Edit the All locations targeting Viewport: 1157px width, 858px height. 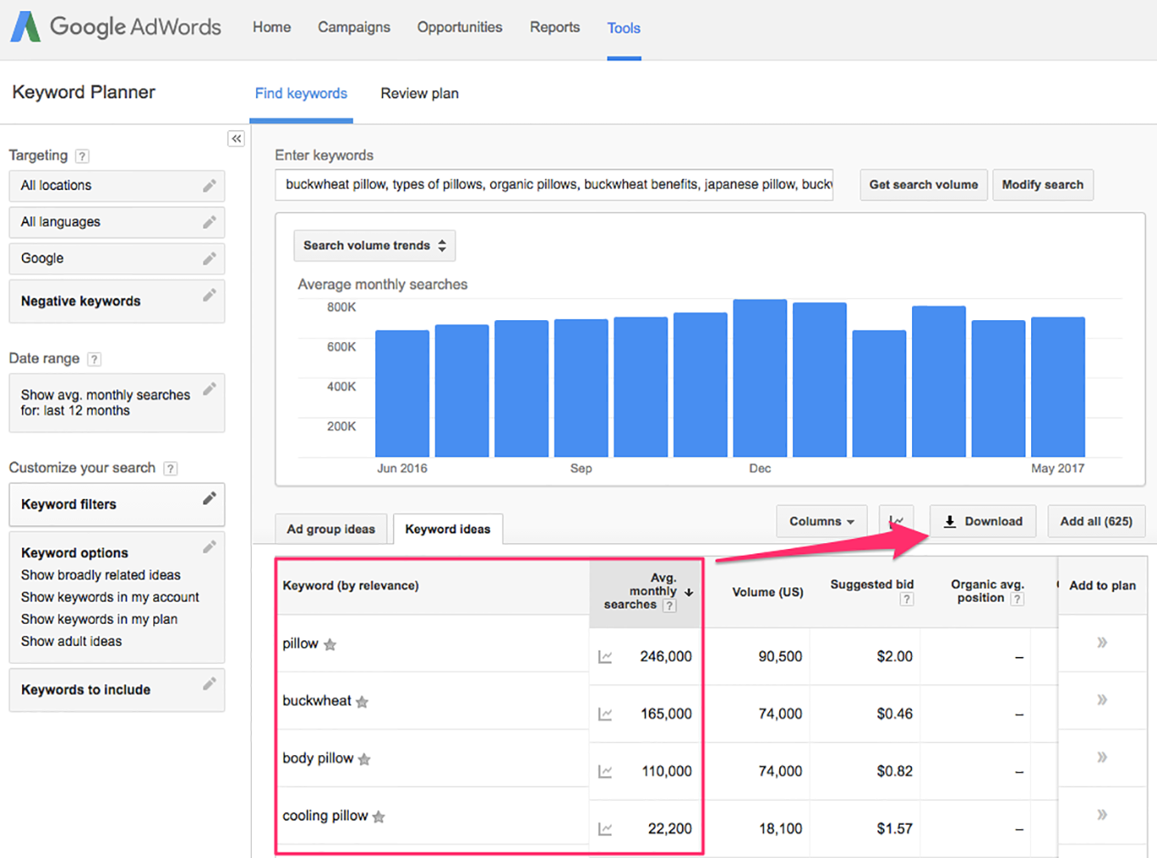tap(209, 186)
